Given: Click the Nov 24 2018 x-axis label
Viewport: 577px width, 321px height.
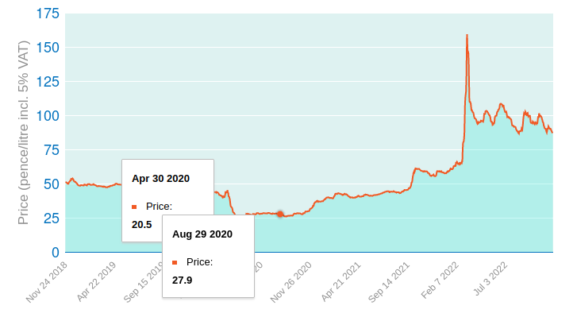Looking at the screenshot, I should tap(45, 284).
